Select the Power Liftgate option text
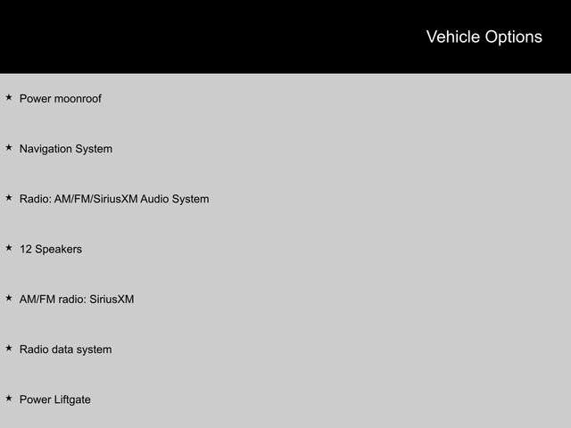Screen dimensions: 571x428 coord(55,399)
